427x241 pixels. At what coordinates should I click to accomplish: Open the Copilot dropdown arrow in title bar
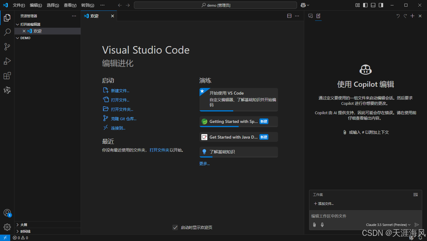pyautogui.click(x=308, y=5)
